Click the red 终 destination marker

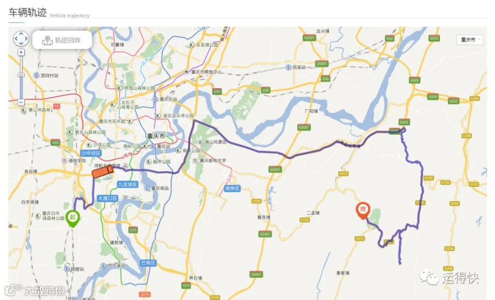[x=363, y=210]
